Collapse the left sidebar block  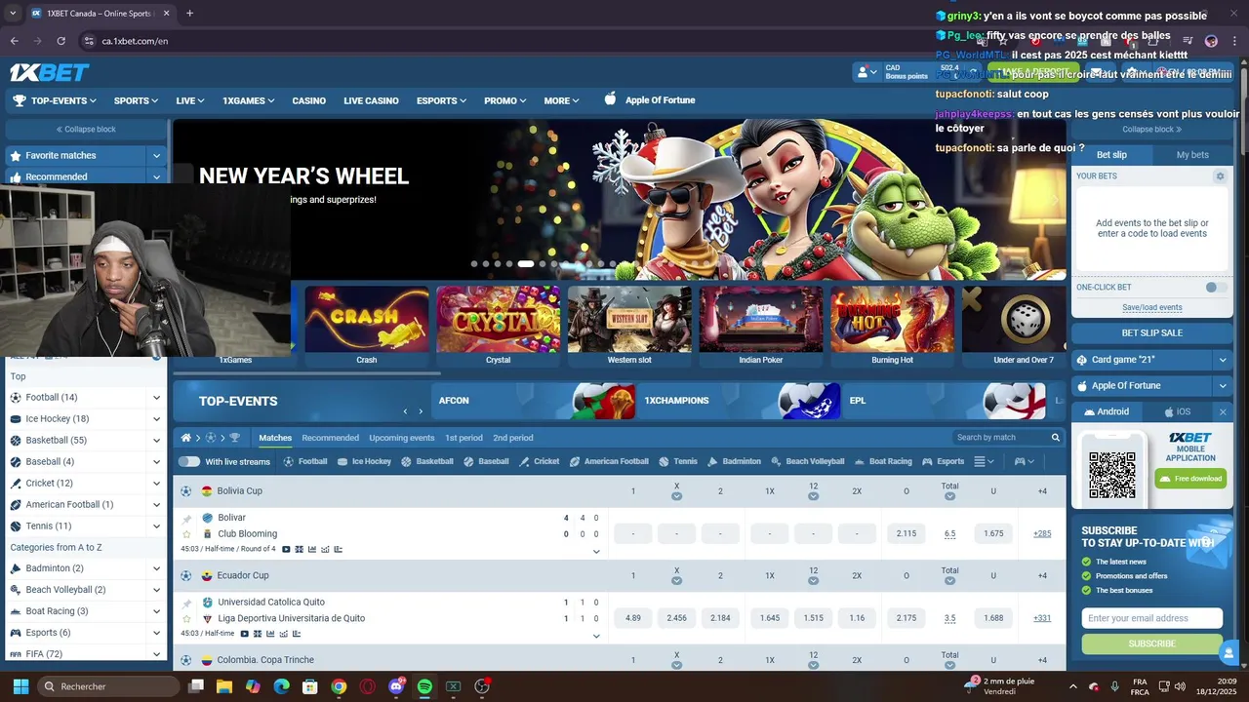pyautogui.click(x=86, y=129)
